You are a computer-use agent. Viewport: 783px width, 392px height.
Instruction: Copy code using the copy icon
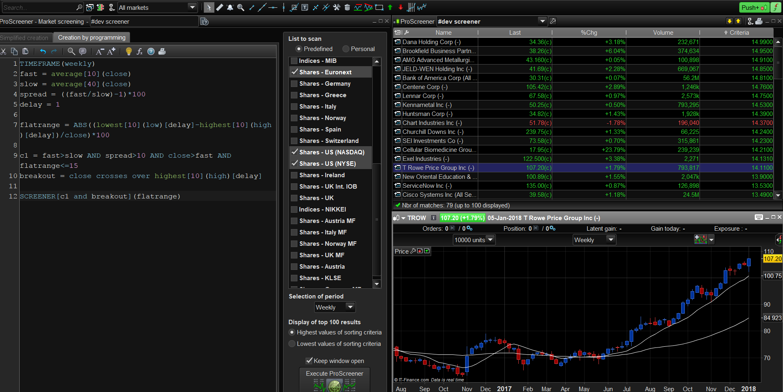pyautogui.click(x=14, y=51)
